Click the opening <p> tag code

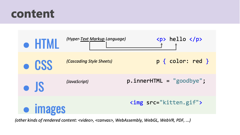tap(161, 39)
